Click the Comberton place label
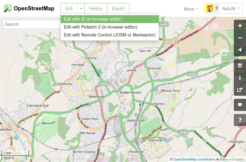 157,104
